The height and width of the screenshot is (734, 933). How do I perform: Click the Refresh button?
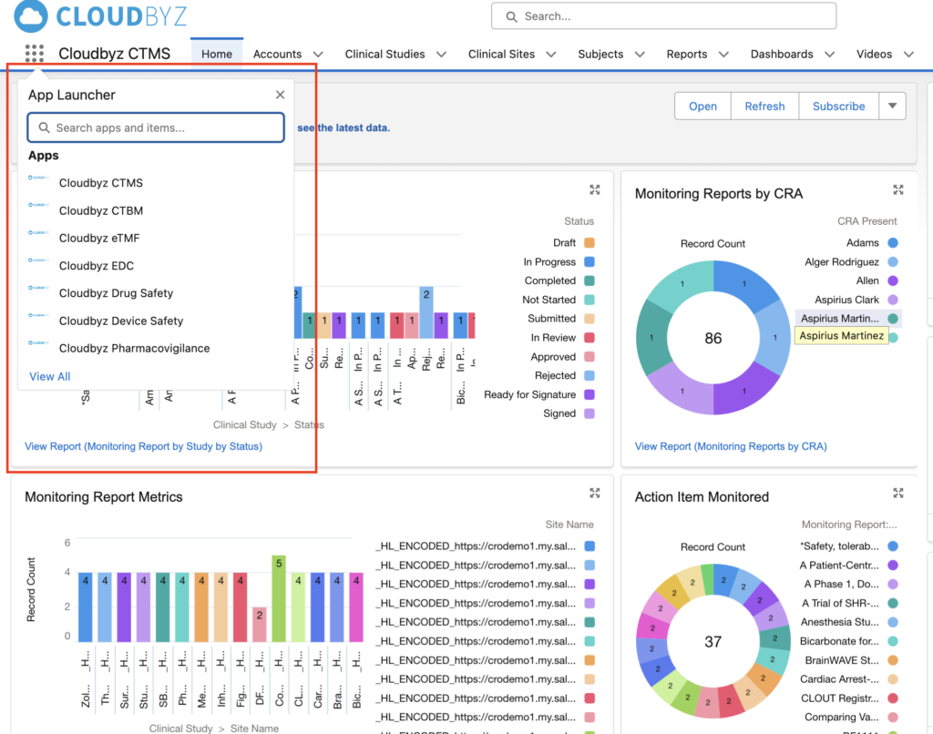764,106
